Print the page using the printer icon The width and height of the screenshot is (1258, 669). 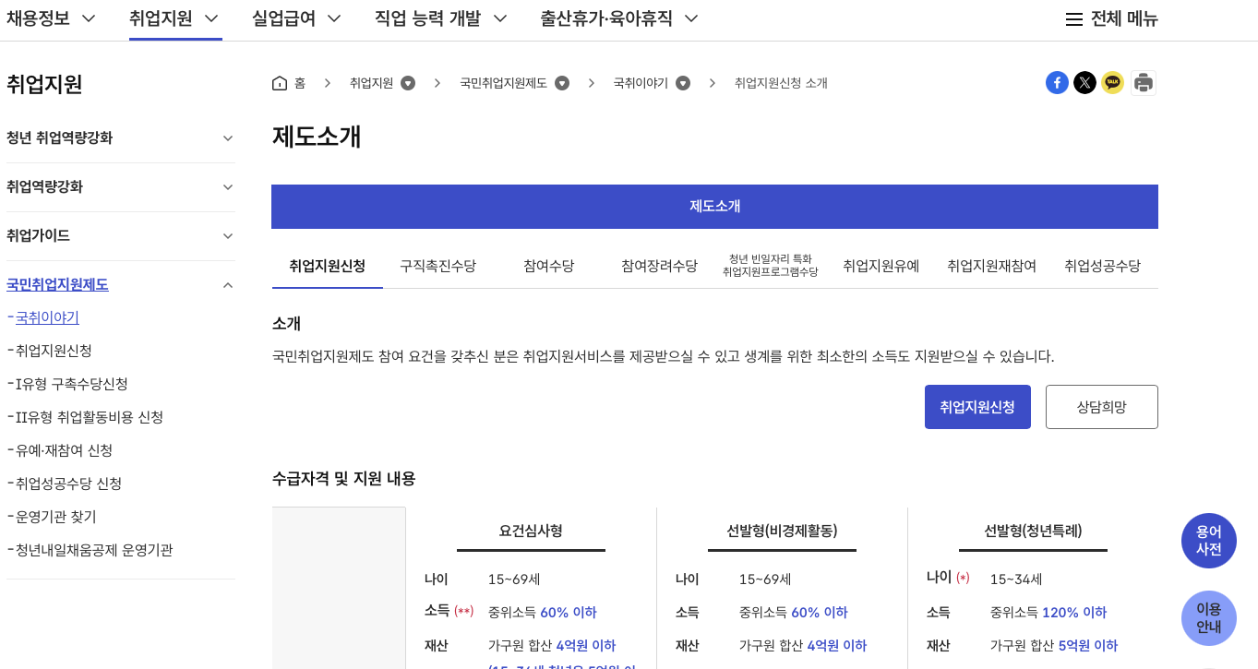(1144, 82)
